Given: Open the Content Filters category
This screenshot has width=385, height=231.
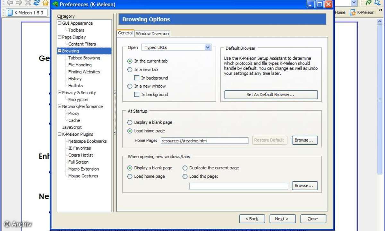Looking at the screenshot, I should (82, 44).
